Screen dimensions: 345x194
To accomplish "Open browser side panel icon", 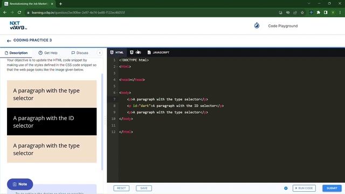I will (x=326, y=12).
